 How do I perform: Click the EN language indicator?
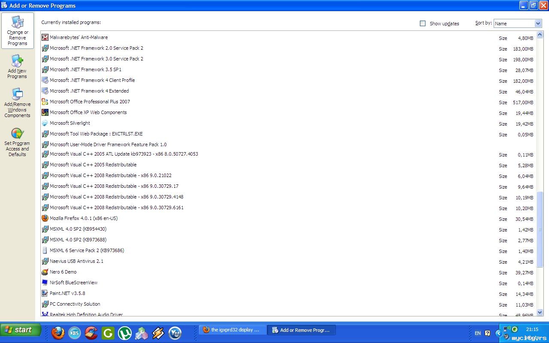[478, 333]
